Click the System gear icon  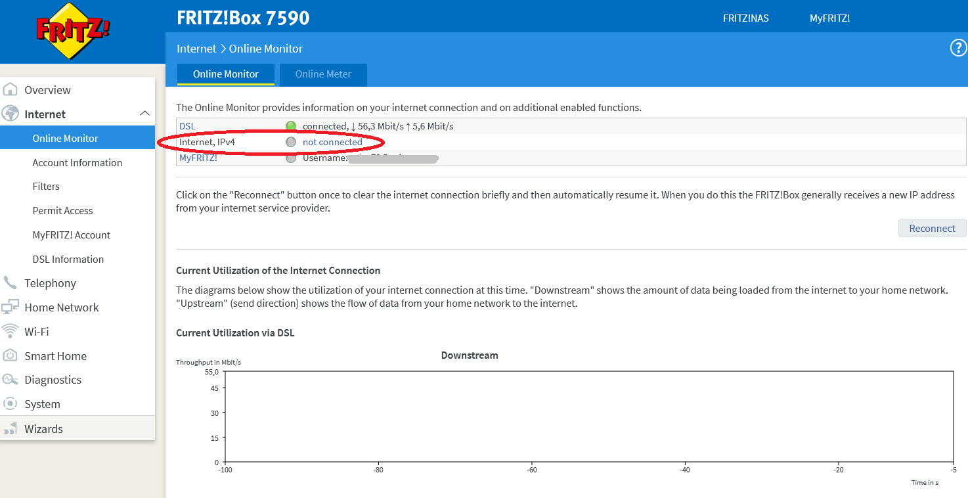[10, 403]
